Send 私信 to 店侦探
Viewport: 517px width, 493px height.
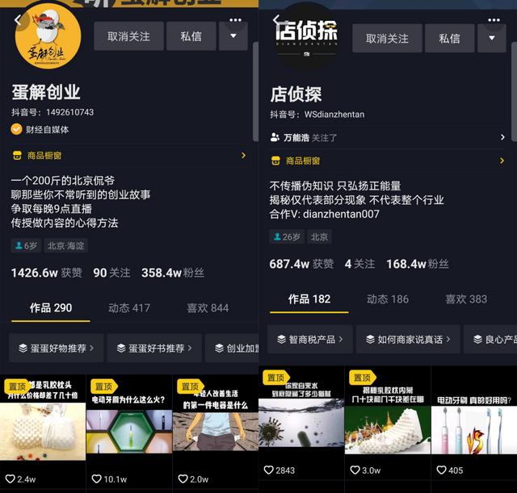point(449,38)
